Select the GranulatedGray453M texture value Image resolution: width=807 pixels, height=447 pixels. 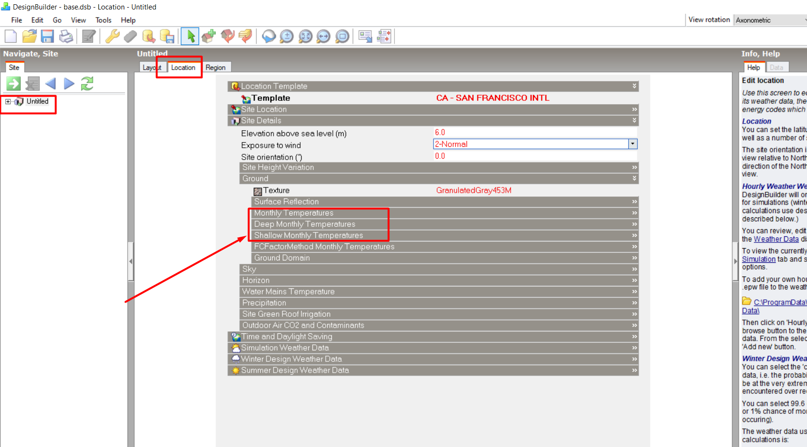[x=474, y=190]
